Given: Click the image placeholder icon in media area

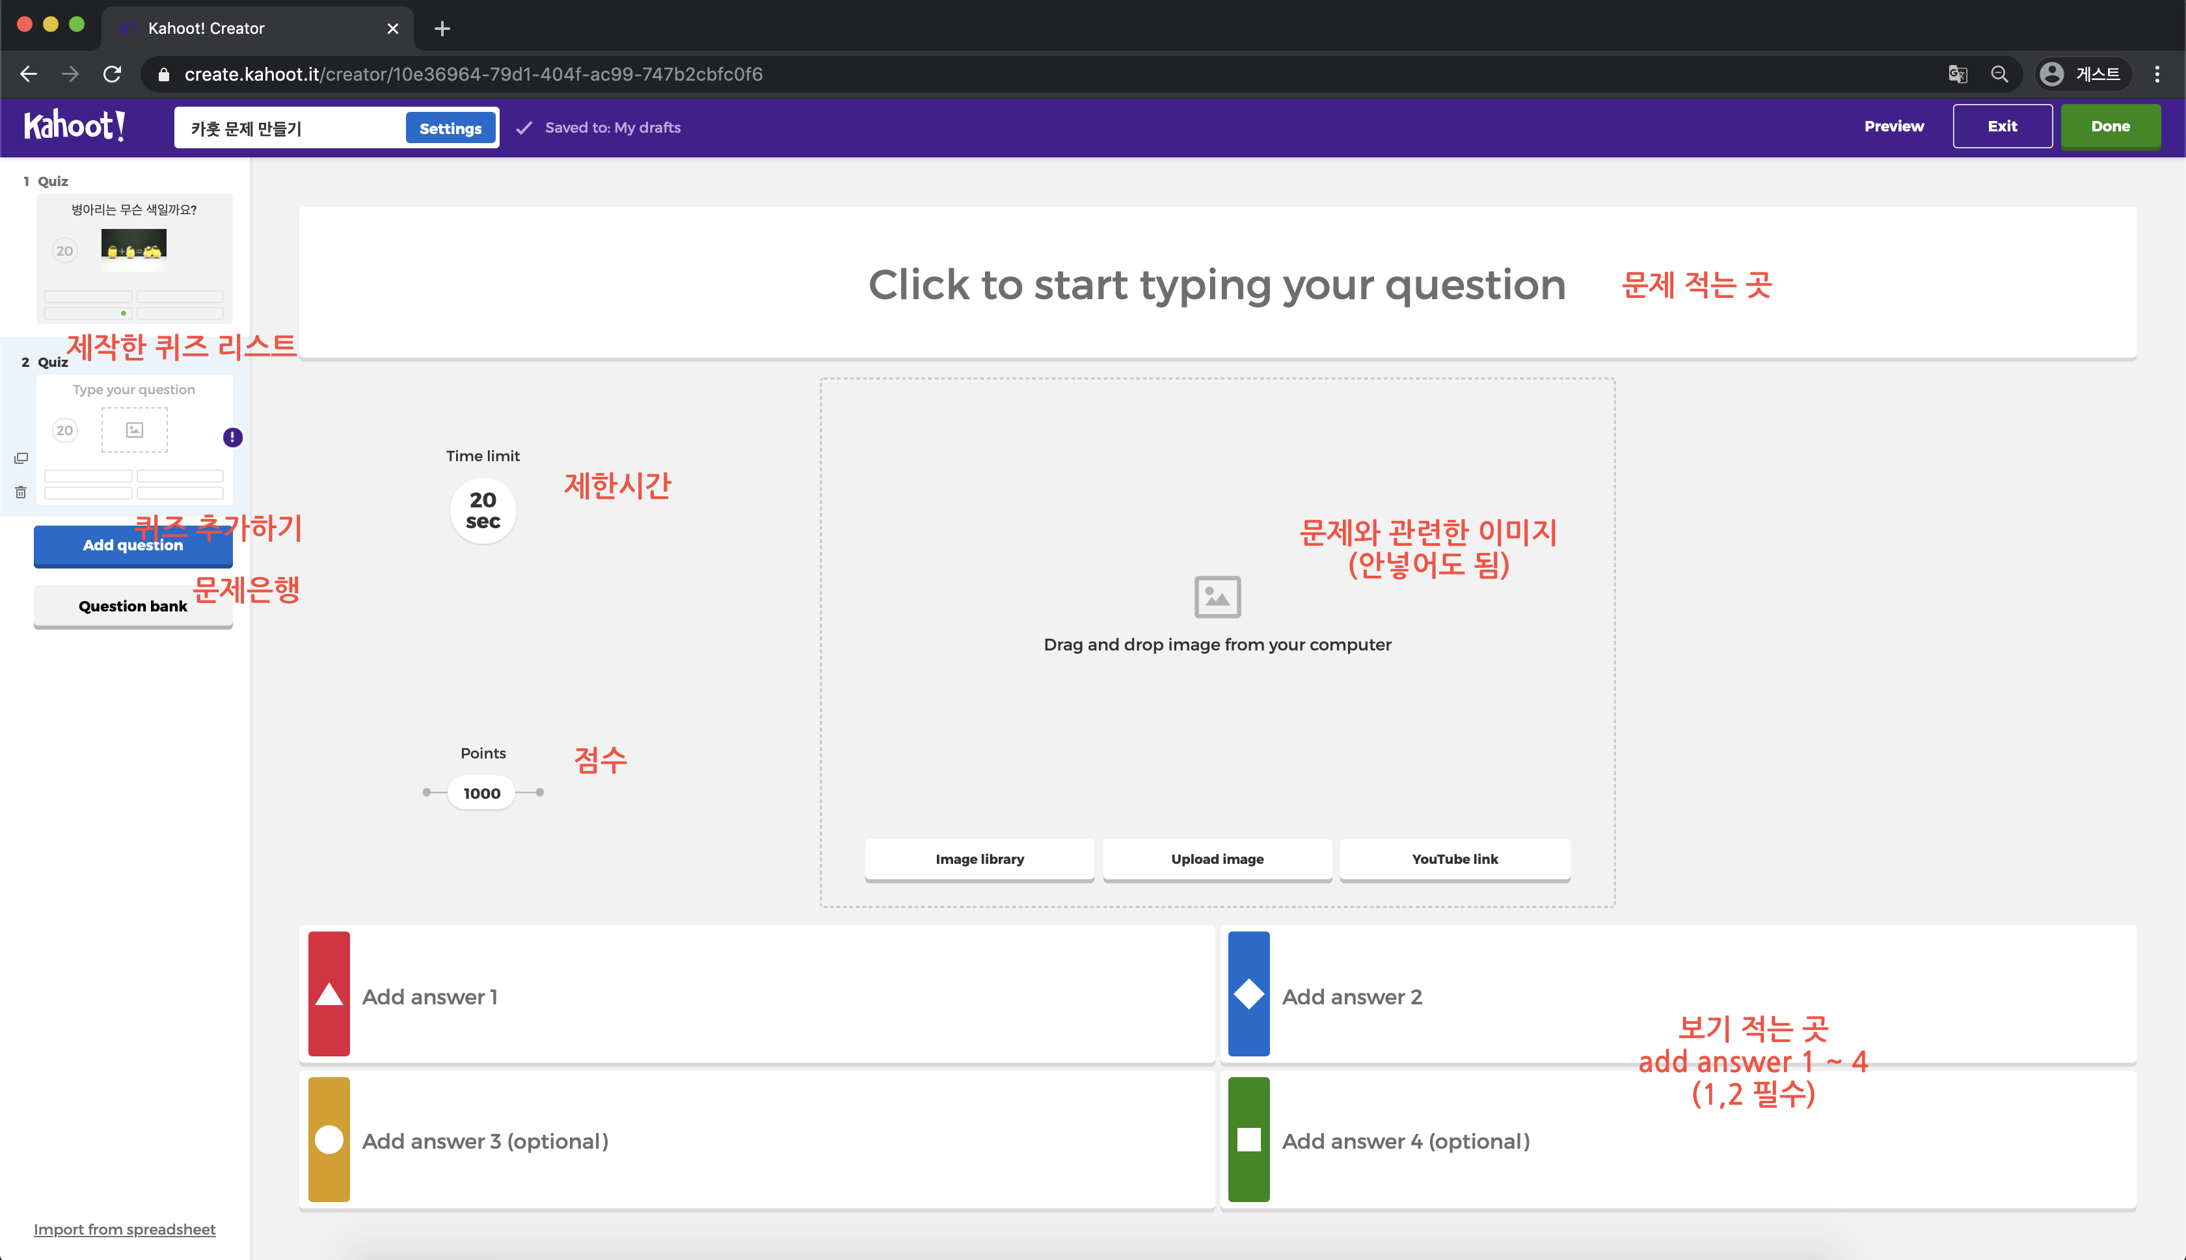Looking at the screenshot, I should tap(1217, 596).
